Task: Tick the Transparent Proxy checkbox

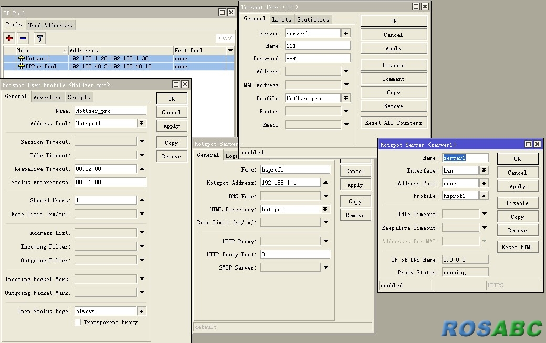Action: [x=78, y=322]
